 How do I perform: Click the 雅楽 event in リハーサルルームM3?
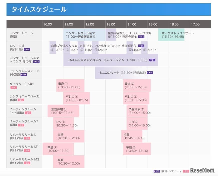tap(68, 161)
